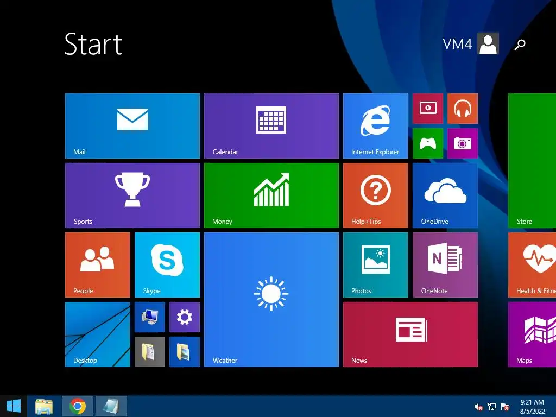Open the Camera tile
The width and height of the screenshot is (556, 417).
tap(463, 143)
